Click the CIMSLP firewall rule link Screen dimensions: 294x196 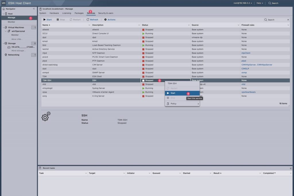pos(245,69)
